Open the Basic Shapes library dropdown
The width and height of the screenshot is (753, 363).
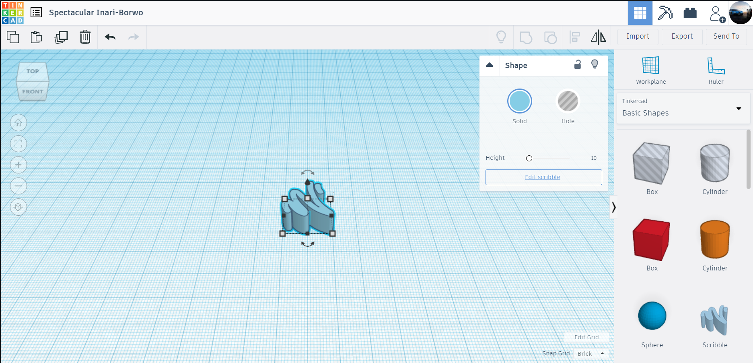pos(683,108)
